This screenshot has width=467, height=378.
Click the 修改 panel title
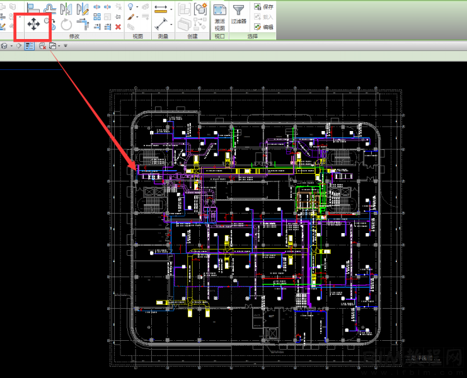coord(74,37)
